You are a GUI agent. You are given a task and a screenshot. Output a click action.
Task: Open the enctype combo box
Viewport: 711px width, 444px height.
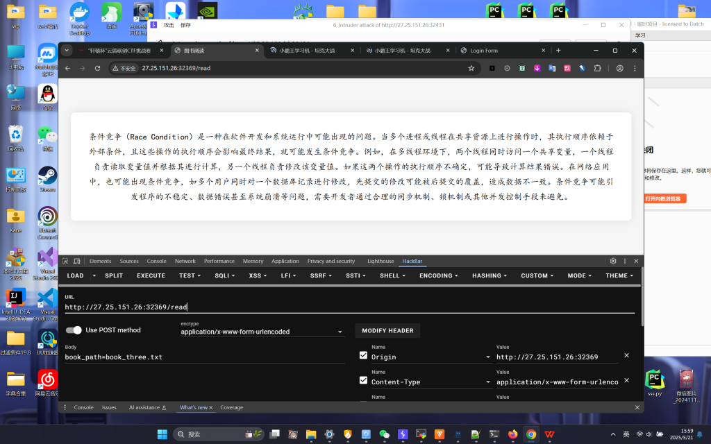tap(262, 332)
